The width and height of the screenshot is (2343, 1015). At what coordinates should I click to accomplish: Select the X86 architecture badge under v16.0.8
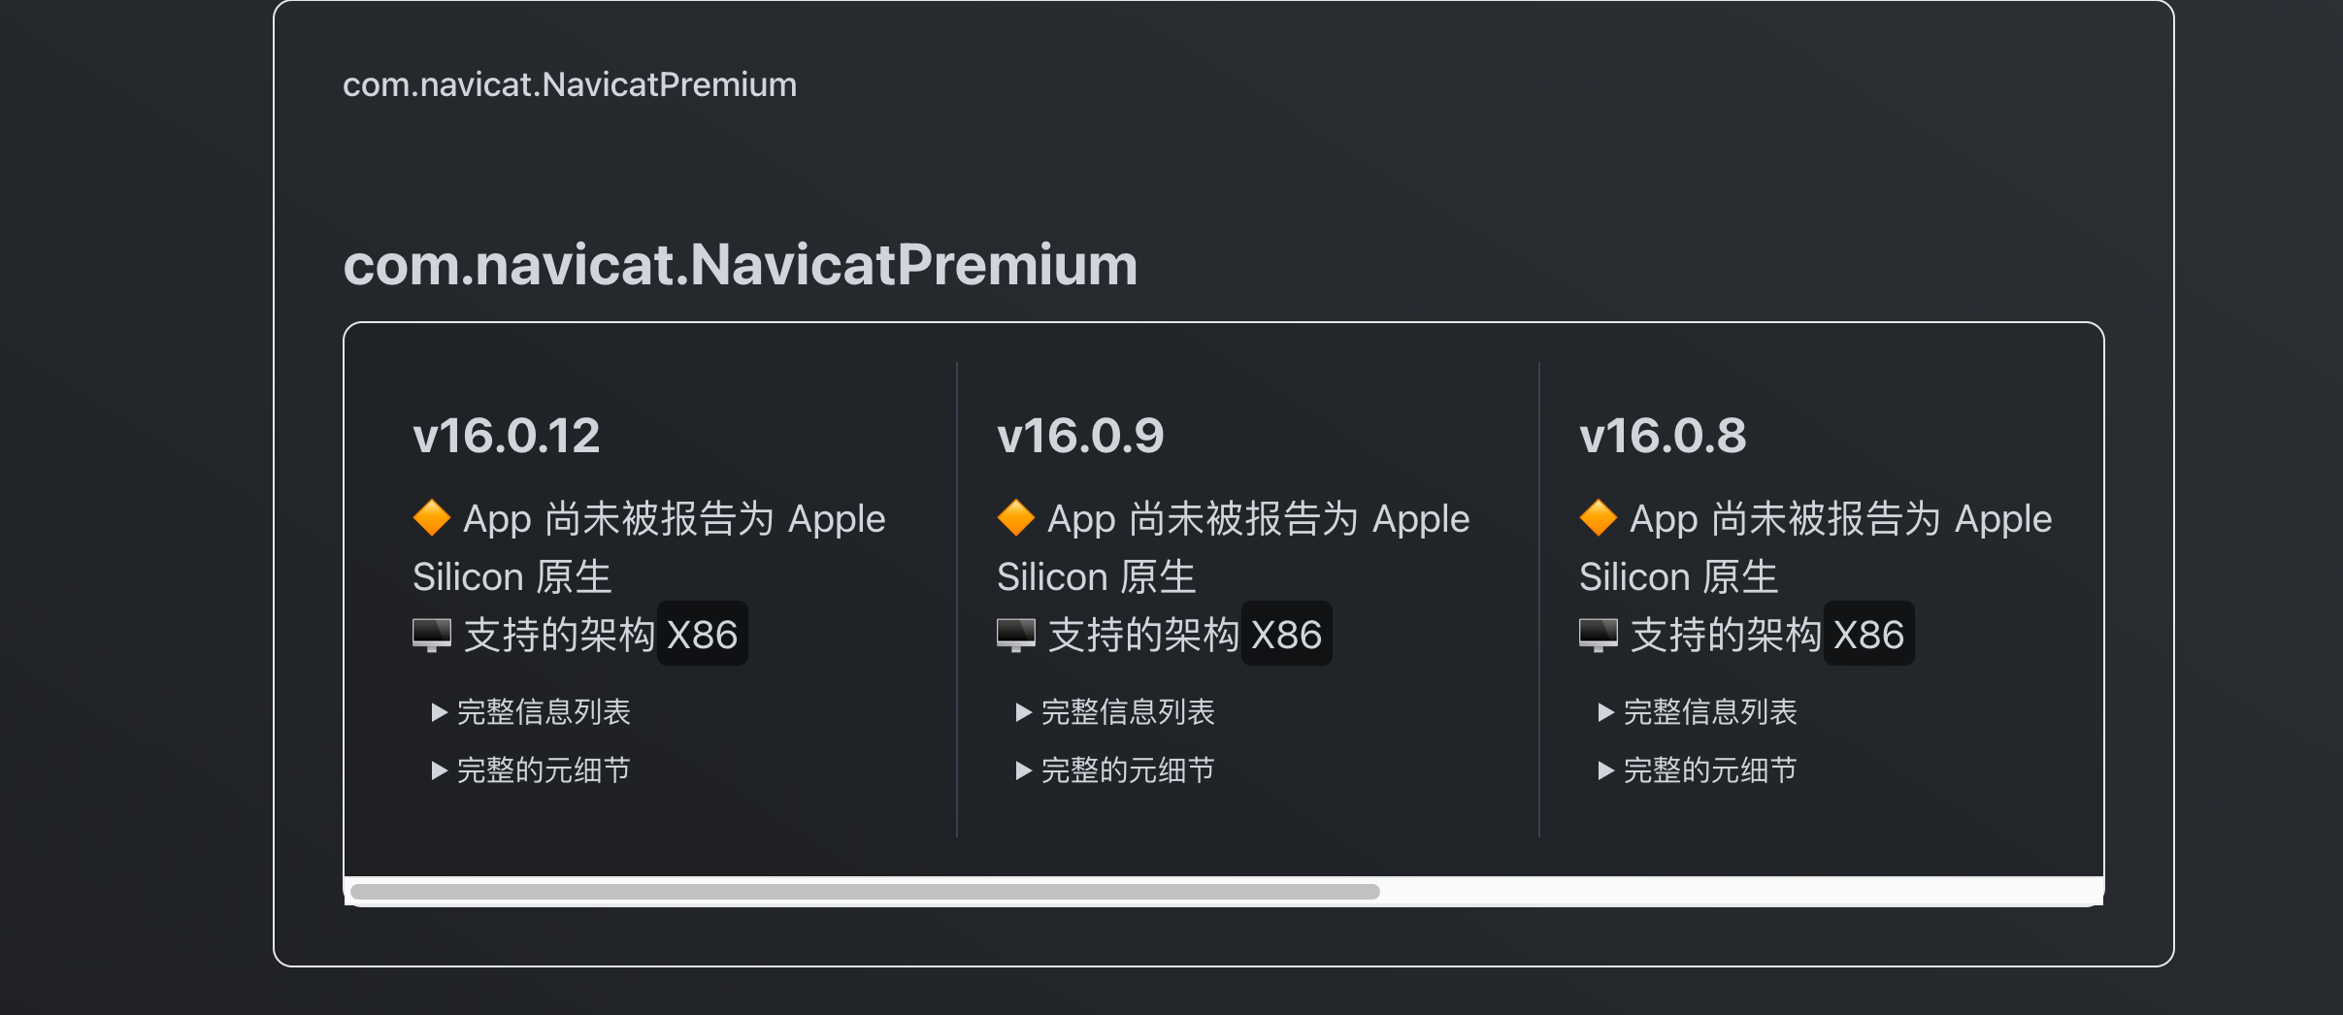[1870, 633]
